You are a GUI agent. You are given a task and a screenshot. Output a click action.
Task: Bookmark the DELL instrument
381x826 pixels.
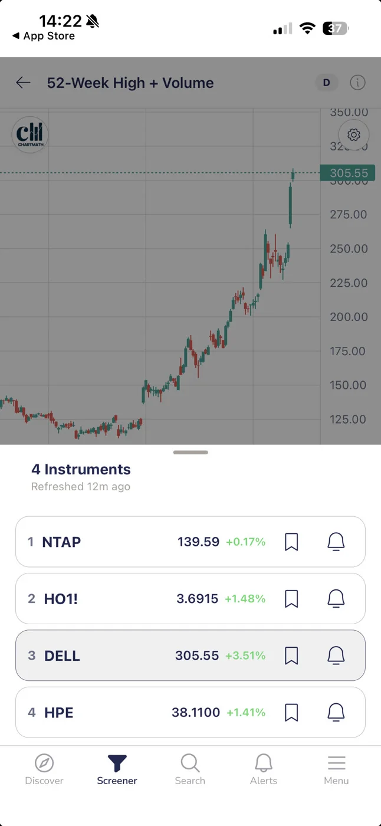[x=291, y=655]
